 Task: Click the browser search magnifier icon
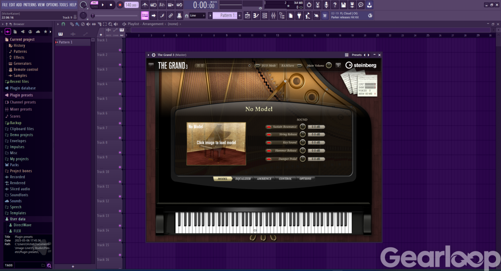coord(49,265)
